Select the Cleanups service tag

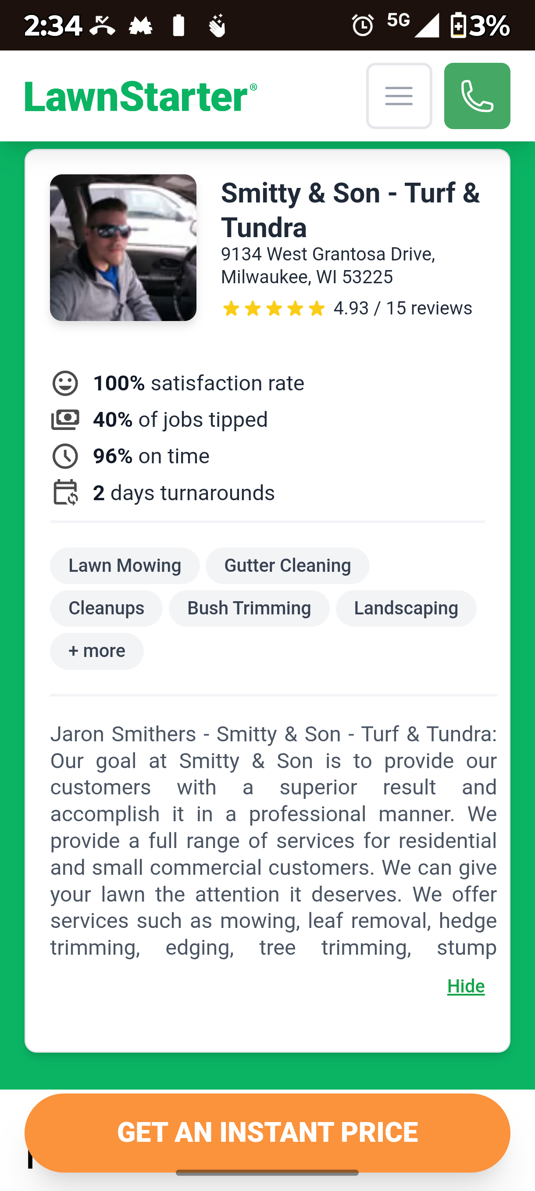coord(106,608)
